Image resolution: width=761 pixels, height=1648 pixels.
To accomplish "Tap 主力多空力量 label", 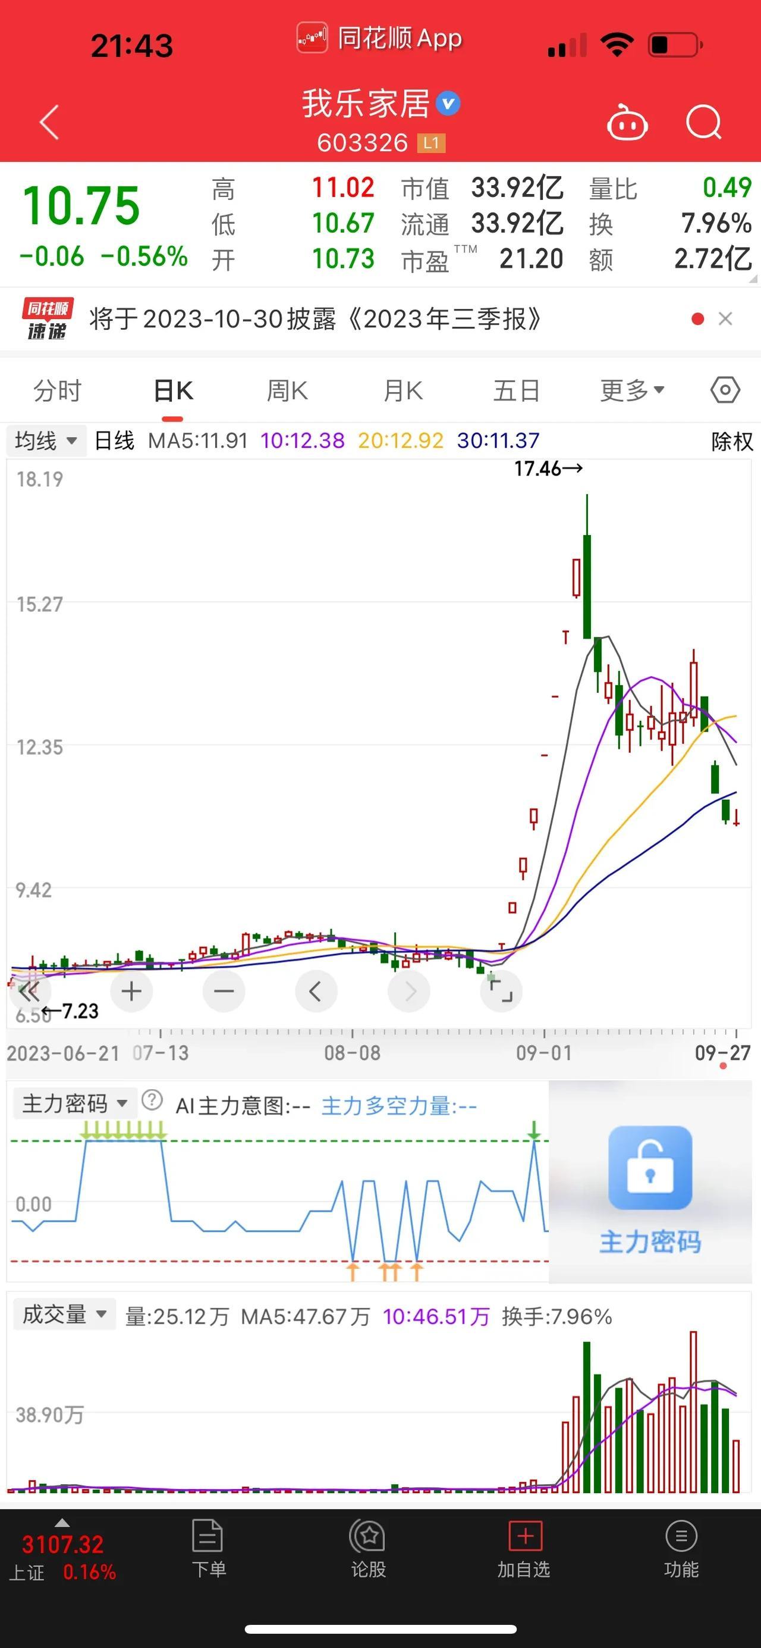I will pyautogui.click(x=399, y=1106).
